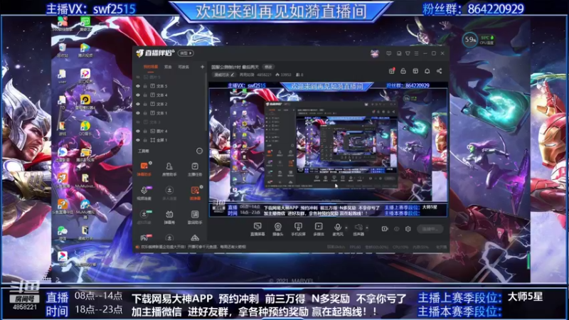
Task: Open the 主播任务 streamer tasks tool
Action: [x=195, y=169]
